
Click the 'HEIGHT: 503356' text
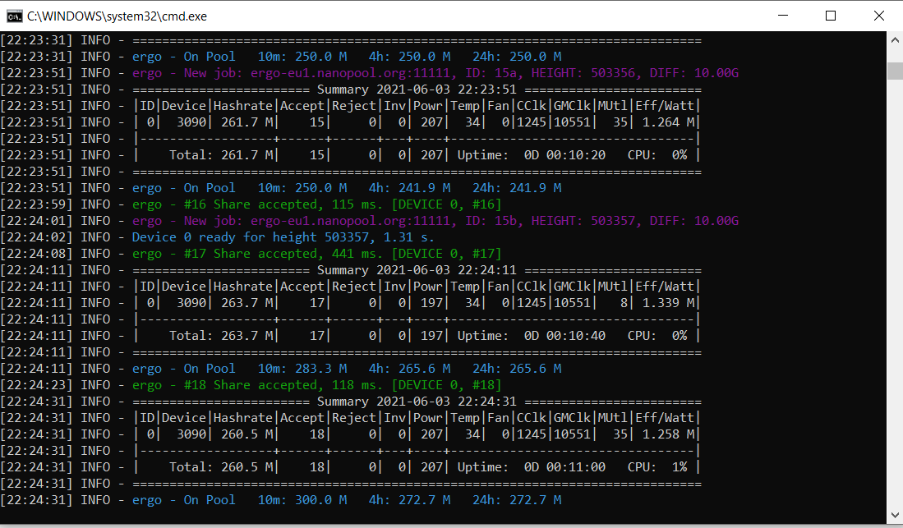583,73
